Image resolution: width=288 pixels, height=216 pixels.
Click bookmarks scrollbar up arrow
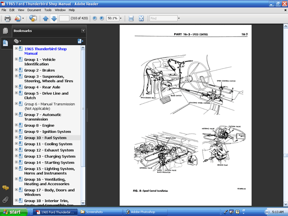(x=83, y=48)
